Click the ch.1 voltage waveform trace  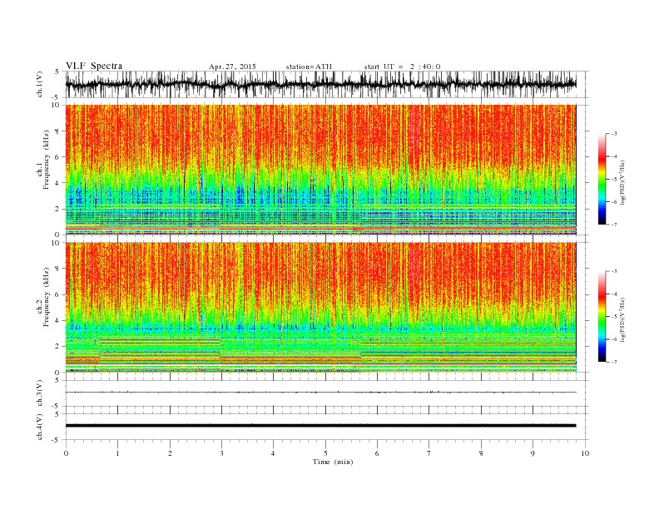320,84
